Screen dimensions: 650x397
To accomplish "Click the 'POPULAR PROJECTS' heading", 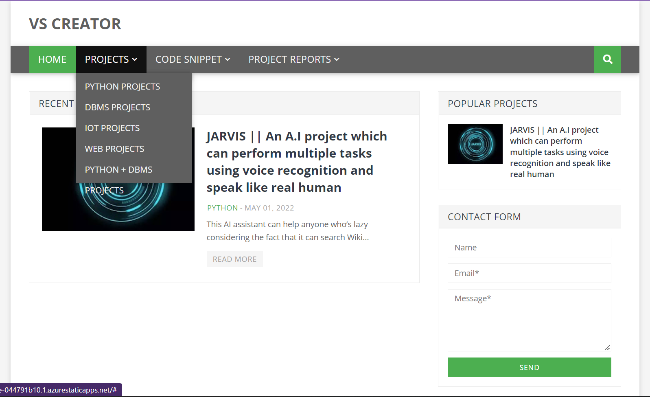I will point(492,104).
